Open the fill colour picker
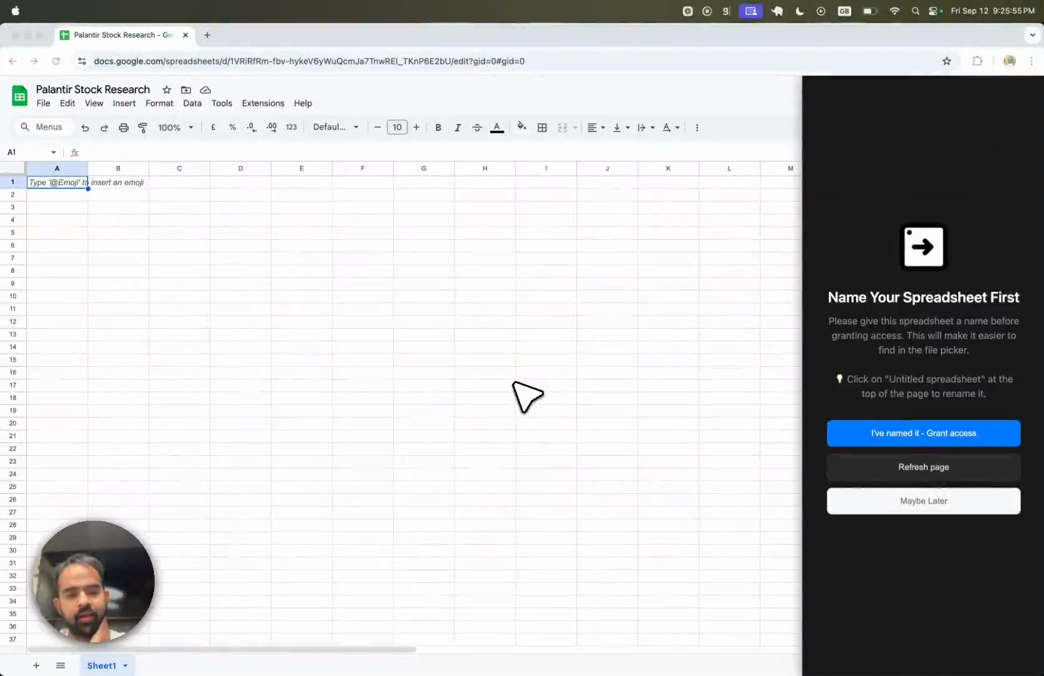Image resolution: width=1044 pixels, height=676 pixels. (x=521, y=127)
